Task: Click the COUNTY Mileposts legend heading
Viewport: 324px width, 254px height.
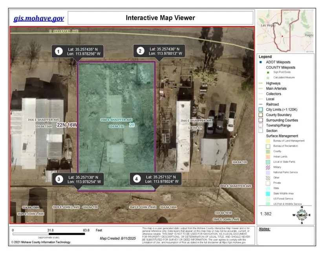Action: coord(280,68)
